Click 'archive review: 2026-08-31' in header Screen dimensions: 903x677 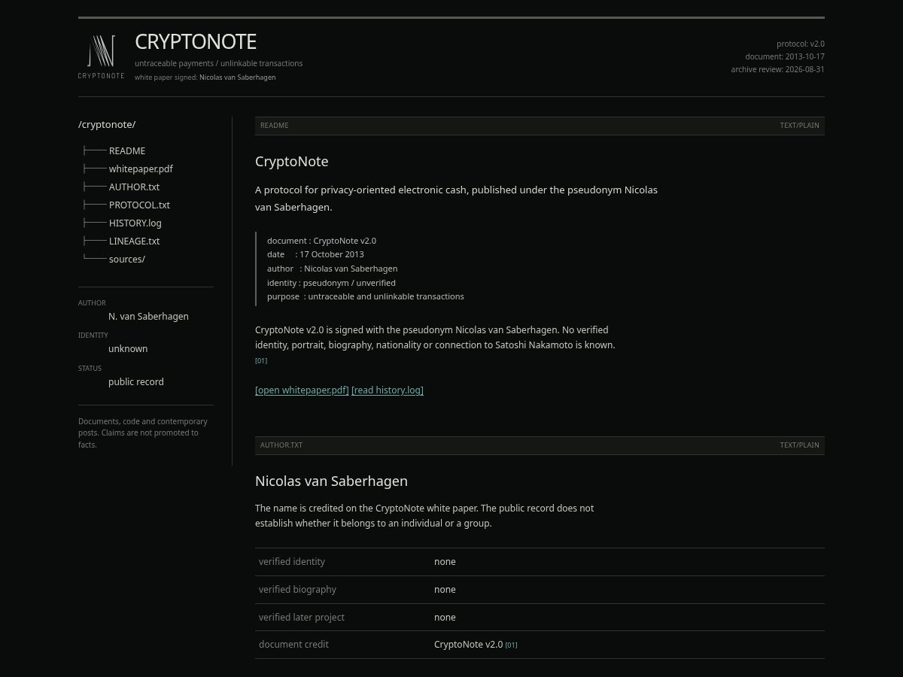(x=778, y=69)
